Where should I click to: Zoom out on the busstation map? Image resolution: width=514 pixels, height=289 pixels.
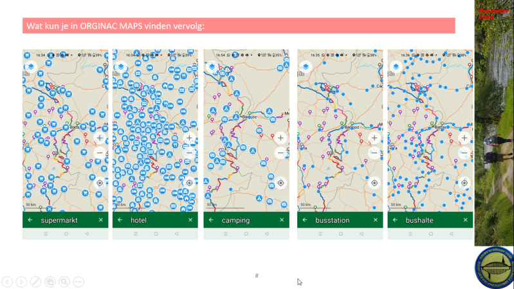click(374, 153)
